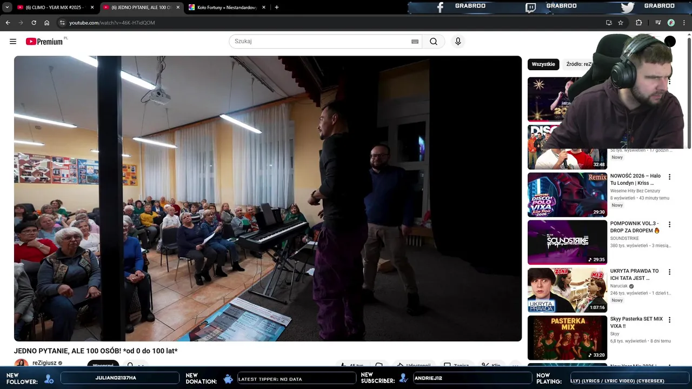This screenshot has height=389, width=692.
Task: Open a new browser tab
Action: click(x=277, y=8)
